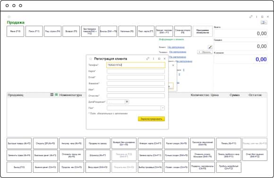Open the toolbar icon dropdown under window controls
Screen dimensions: 274x178
click(264, 22)
